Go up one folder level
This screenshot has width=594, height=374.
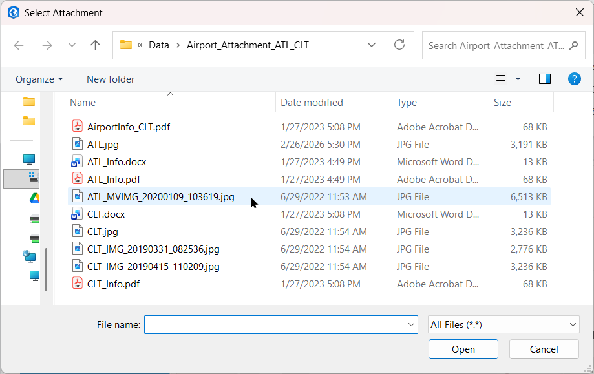coord(96,45)
